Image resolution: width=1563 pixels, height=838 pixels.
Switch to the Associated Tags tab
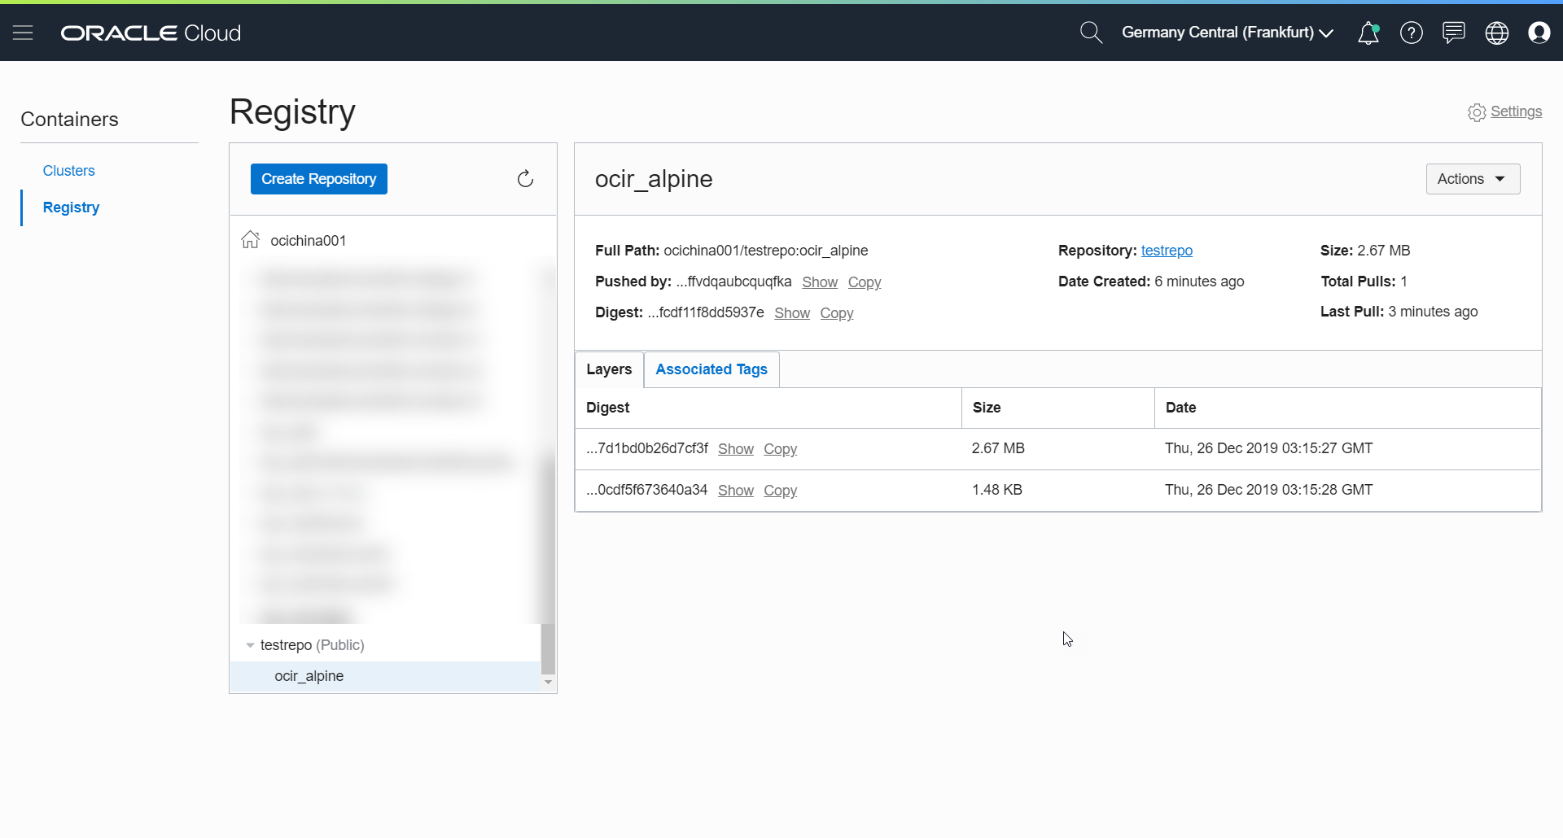tap(711, 369)
